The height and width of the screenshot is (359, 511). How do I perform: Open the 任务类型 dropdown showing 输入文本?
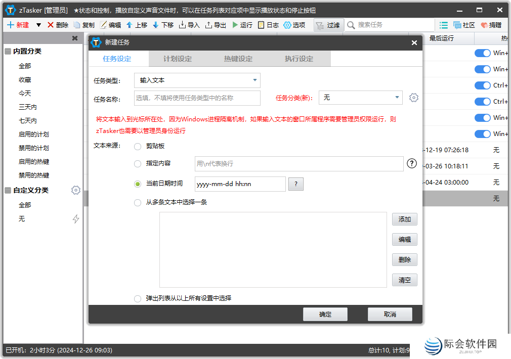click(x=197, y=80)
